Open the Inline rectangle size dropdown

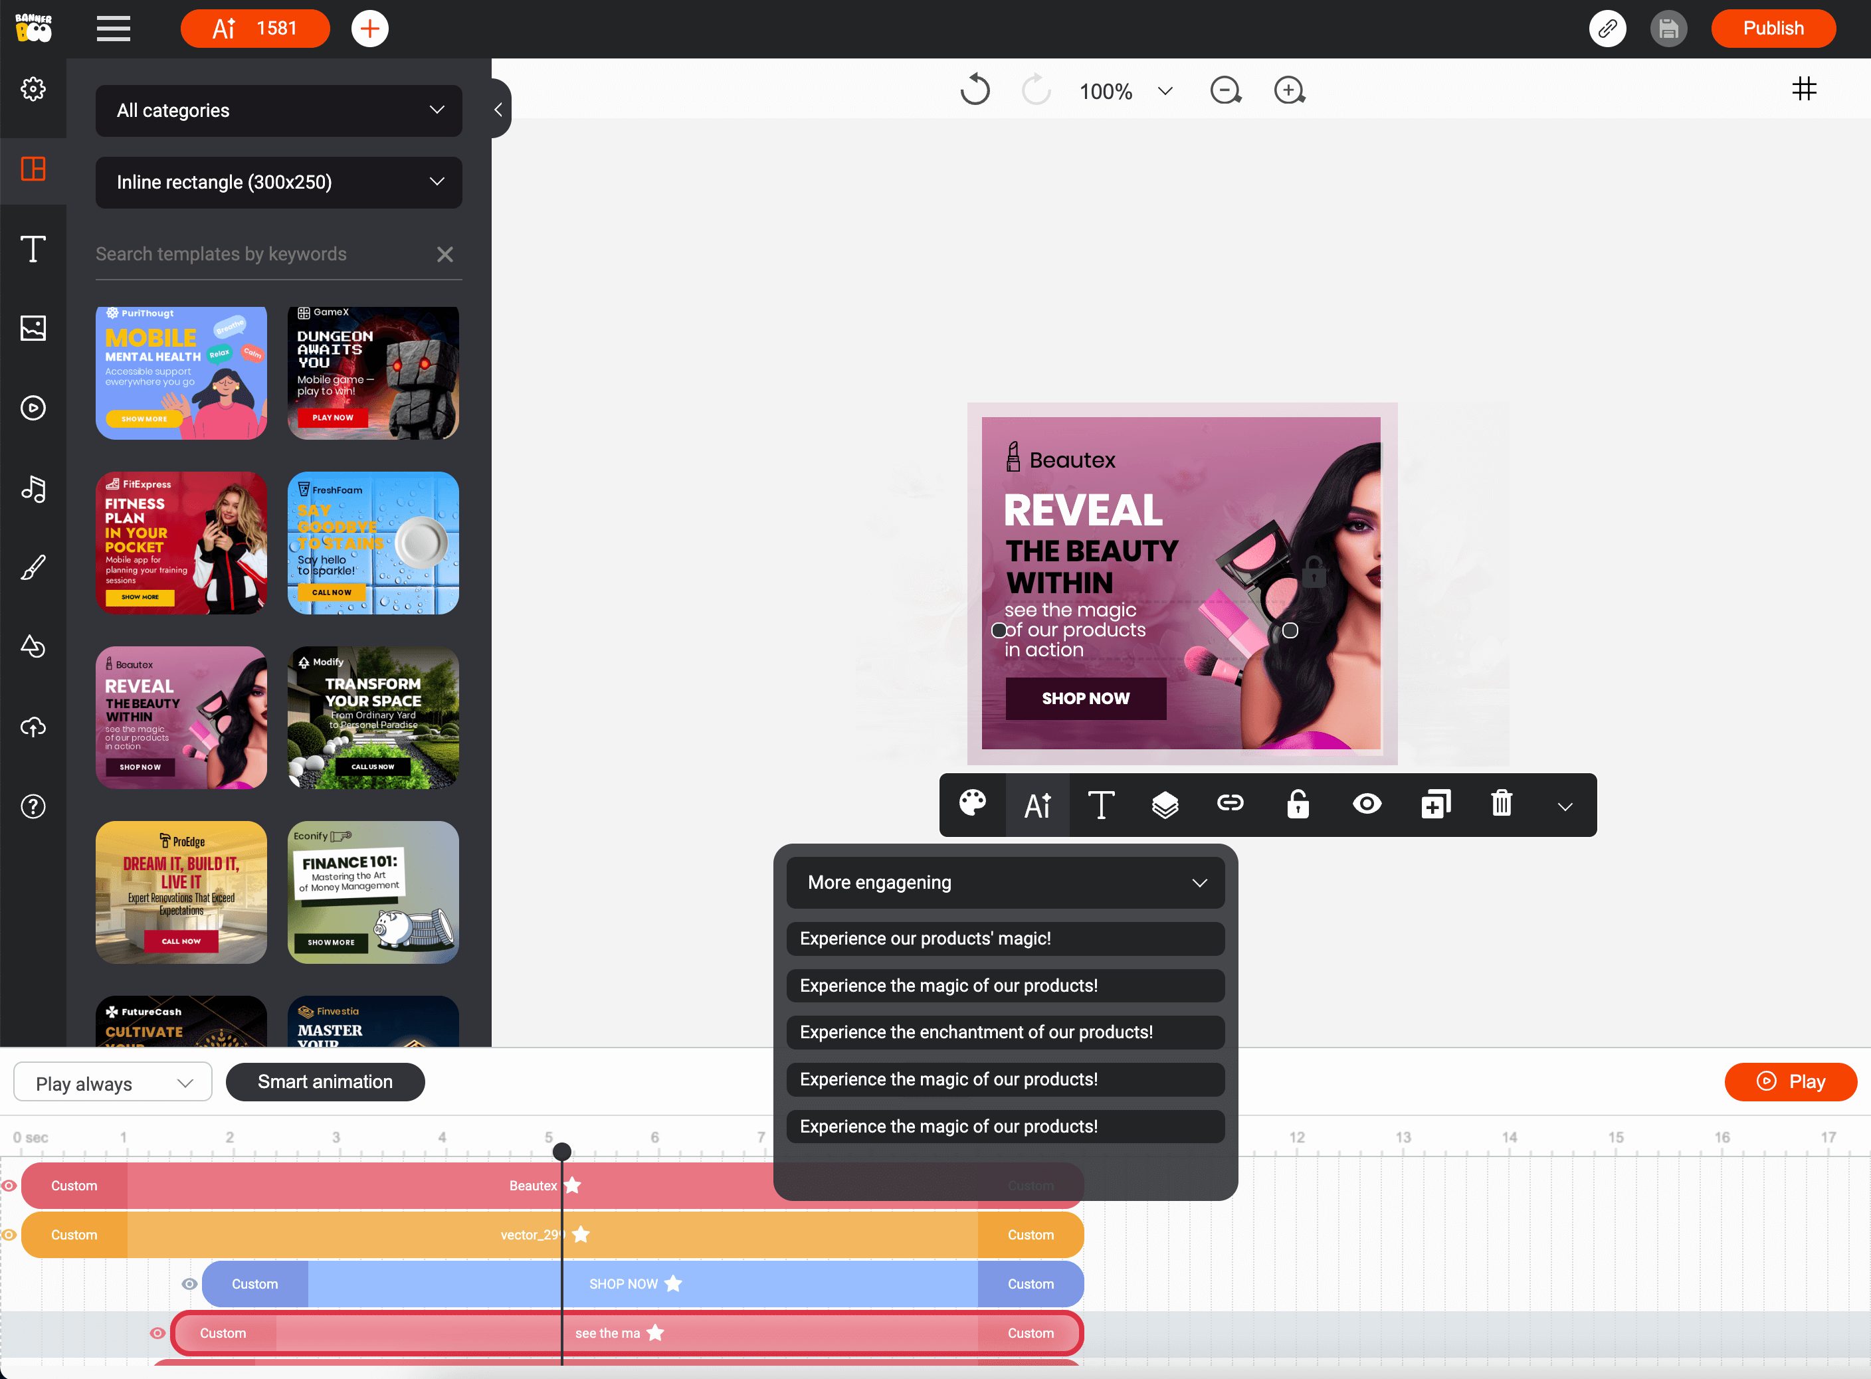point(279,182)
